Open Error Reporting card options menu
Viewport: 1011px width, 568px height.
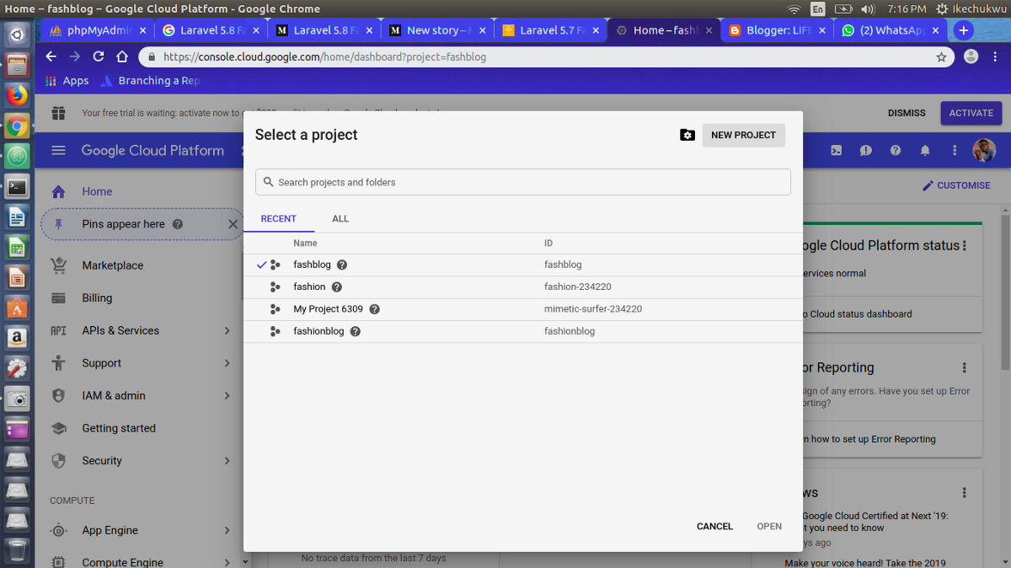click(965, 368)
